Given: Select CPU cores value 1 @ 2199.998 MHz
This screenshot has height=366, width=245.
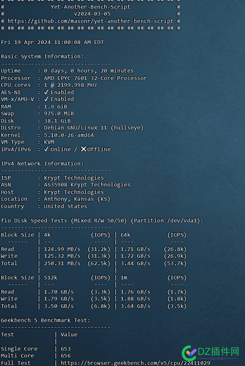Looking at the screenshot, I should (71, 85).
